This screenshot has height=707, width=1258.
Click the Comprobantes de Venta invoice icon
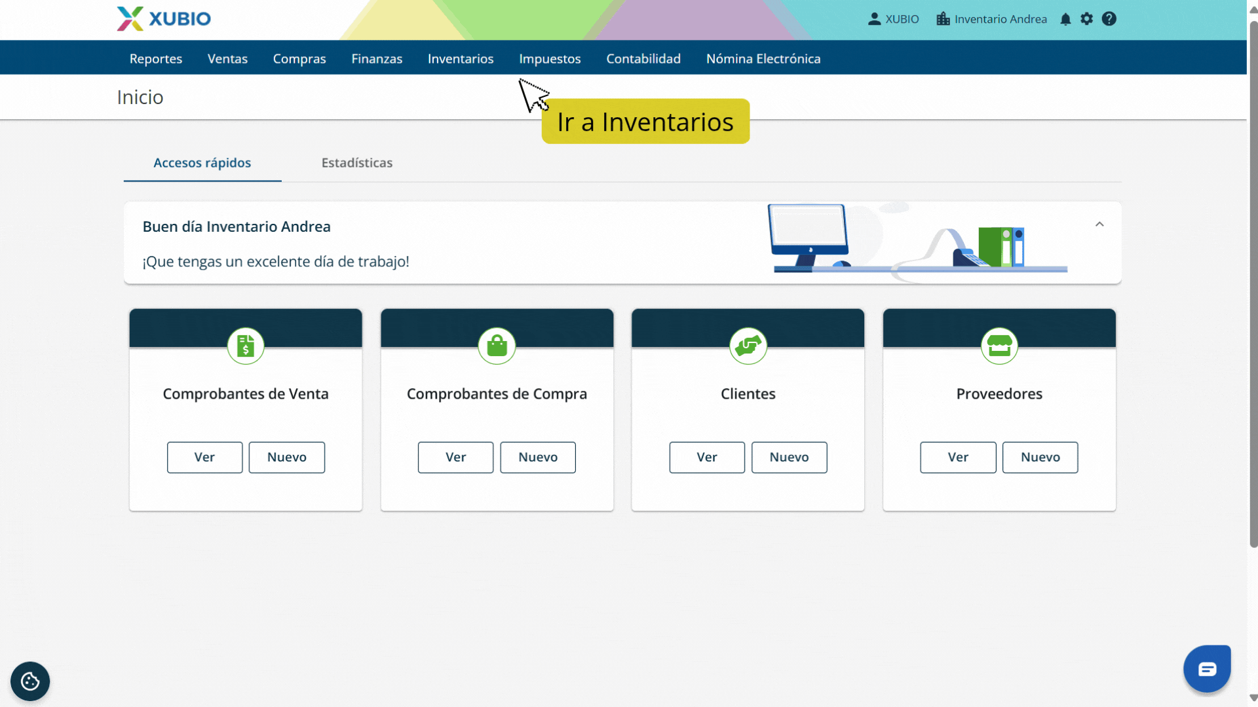[x=246, y=346]
